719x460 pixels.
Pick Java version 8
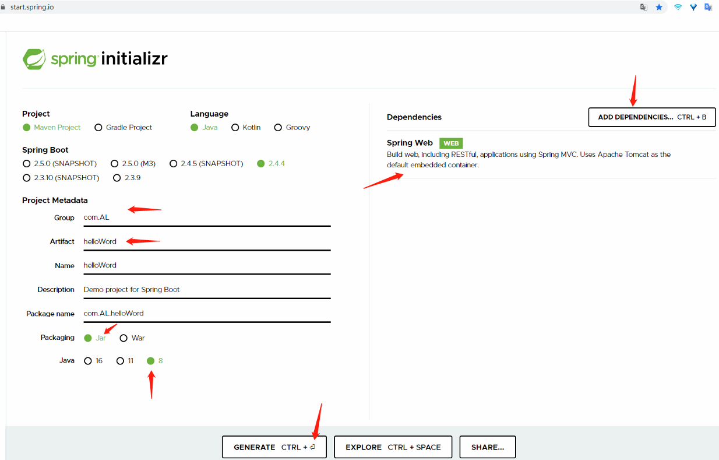coord(155,361)
